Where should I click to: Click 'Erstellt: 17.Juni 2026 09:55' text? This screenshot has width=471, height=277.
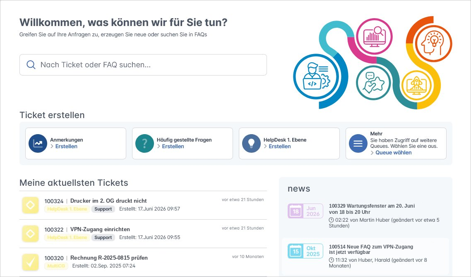coord(149,237)
